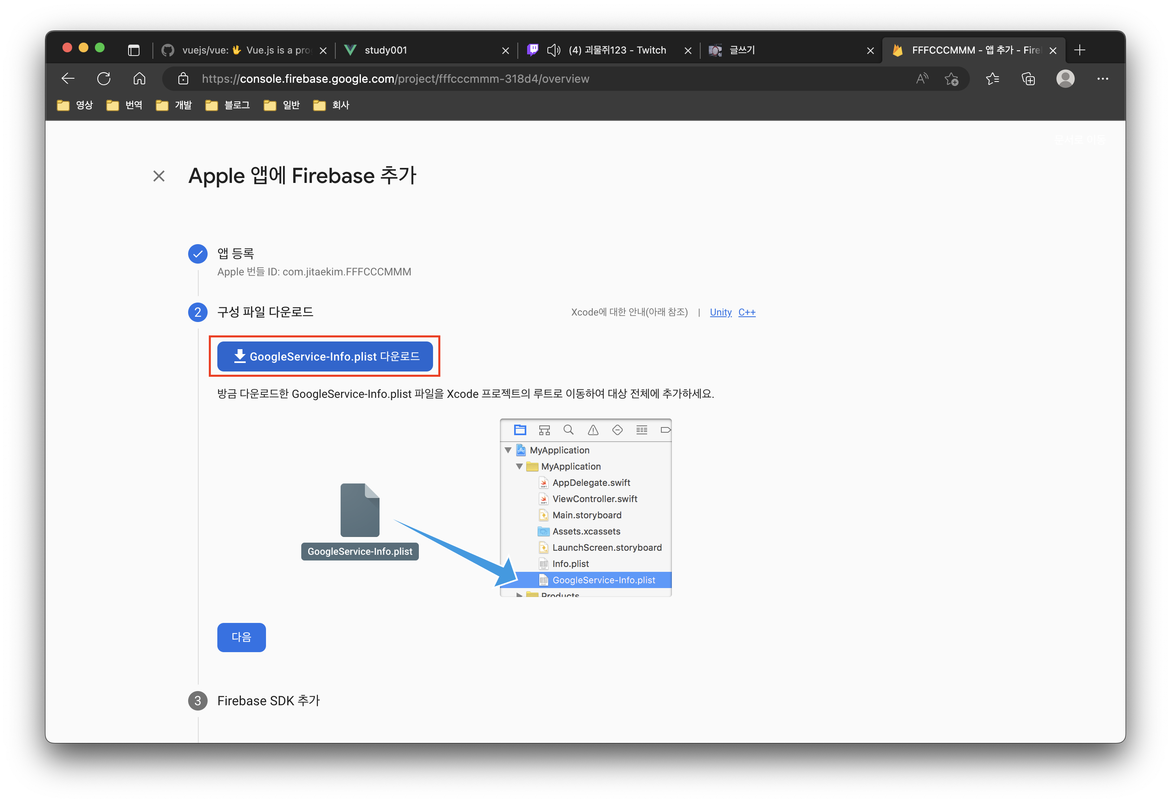Open the favorites list icon
Screen dimensions: 1171x803
tap(992, 79)
